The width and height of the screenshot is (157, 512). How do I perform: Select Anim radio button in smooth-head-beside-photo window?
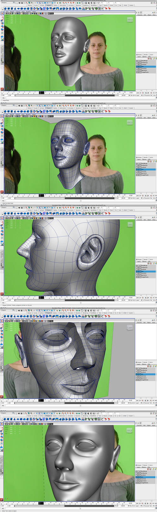coord(149,55)
